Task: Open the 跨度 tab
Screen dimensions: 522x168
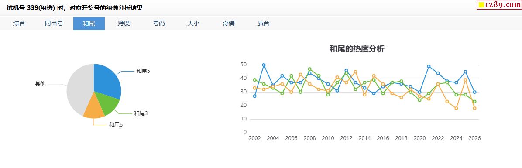Action: (x=124, y=23)
